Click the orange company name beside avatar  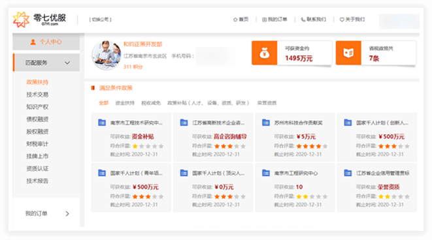142,44
